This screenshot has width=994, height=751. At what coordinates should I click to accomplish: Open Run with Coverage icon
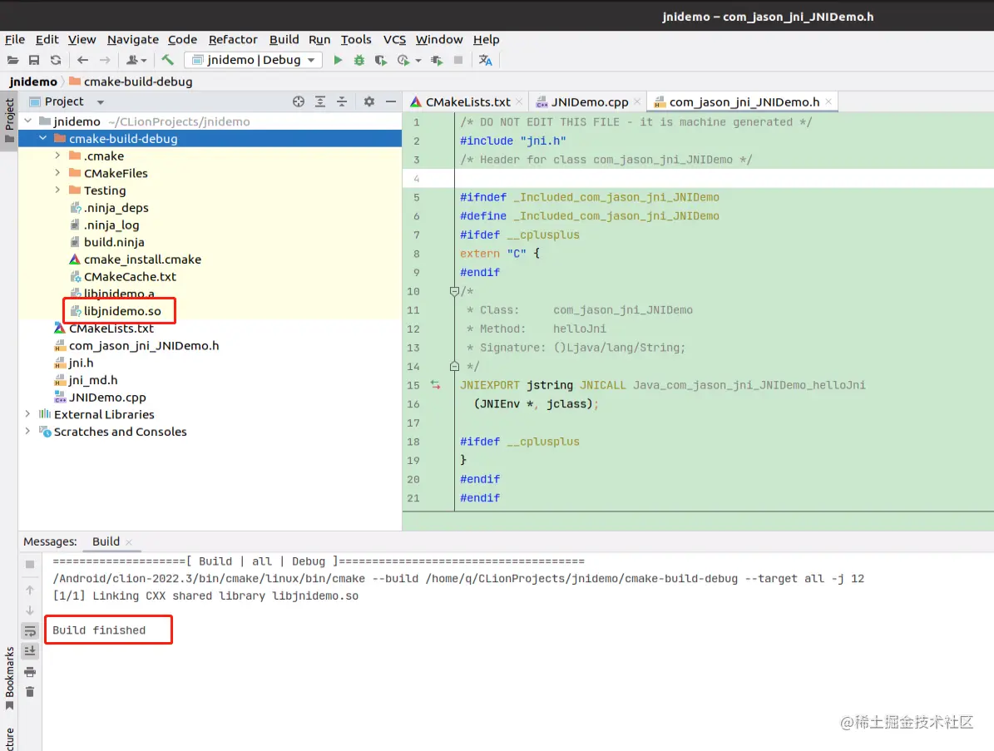pyautogui.click(x=380, y=60)
